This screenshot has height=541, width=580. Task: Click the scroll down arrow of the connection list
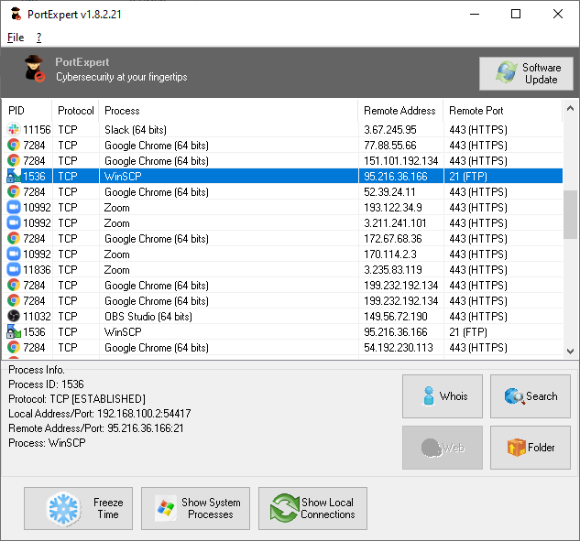coord(571,352)
